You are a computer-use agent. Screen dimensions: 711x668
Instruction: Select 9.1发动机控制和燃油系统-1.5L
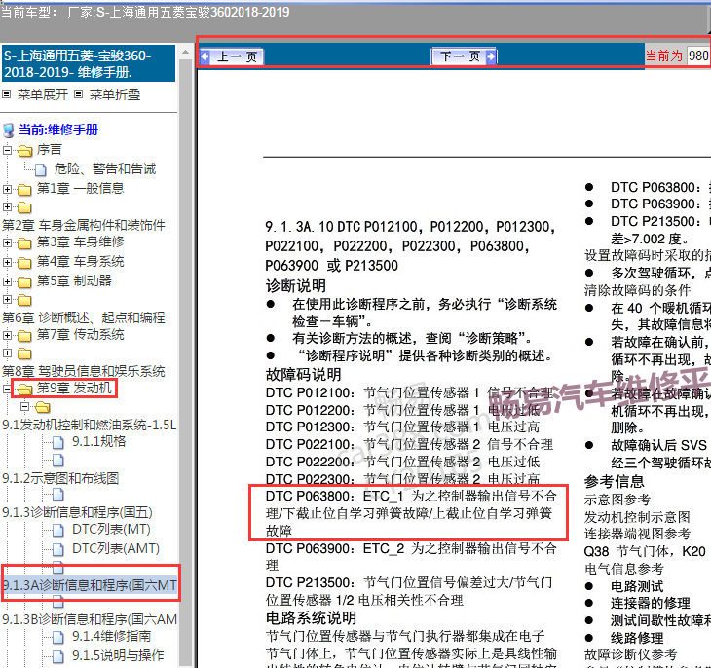[x=90, y=425]
